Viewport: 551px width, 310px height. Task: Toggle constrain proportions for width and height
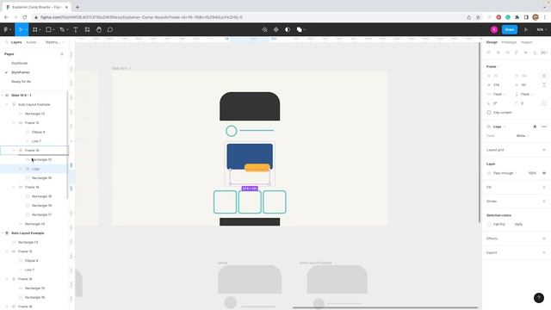[544, 84]
